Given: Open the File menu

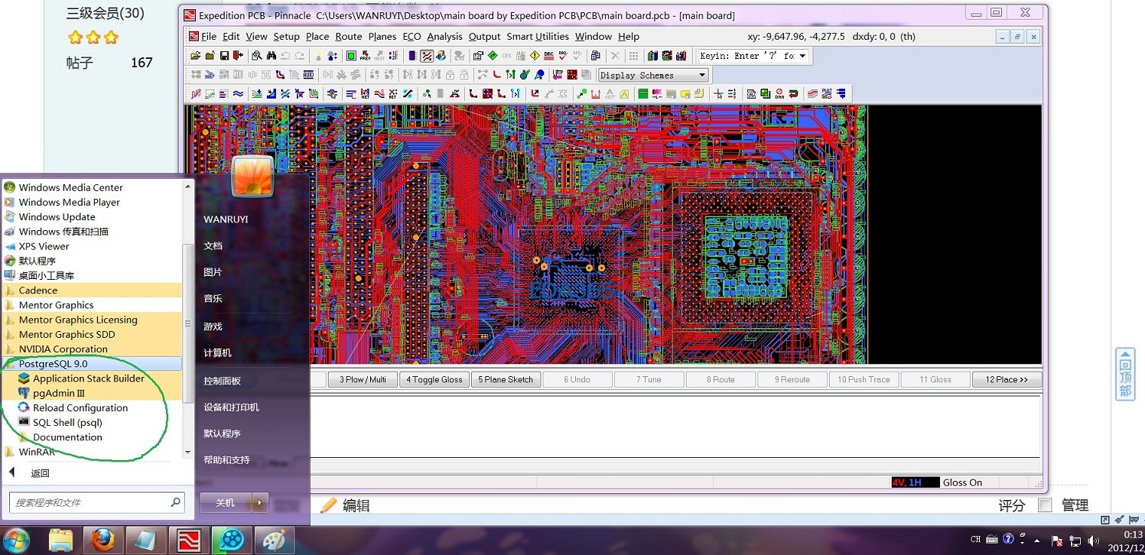Looking at the screenshot, I should [209, 37].
